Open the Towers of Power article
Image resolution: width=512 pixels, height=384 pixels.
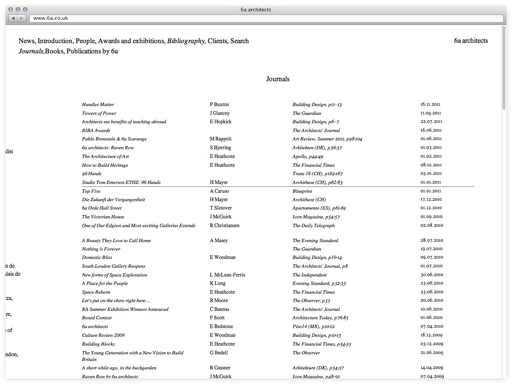(99, 113)
